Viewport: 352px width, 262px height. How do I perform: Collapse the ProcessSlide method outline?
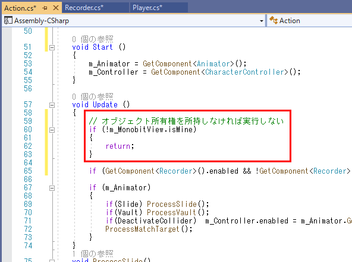[x=52, y=261]
